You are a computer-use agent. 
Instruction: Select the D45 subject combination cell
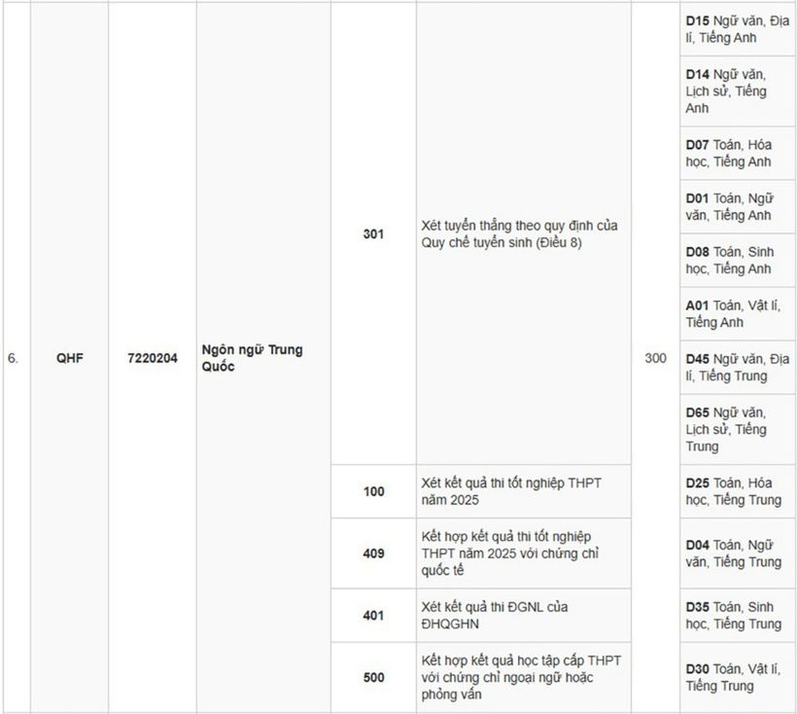(738, 367)
